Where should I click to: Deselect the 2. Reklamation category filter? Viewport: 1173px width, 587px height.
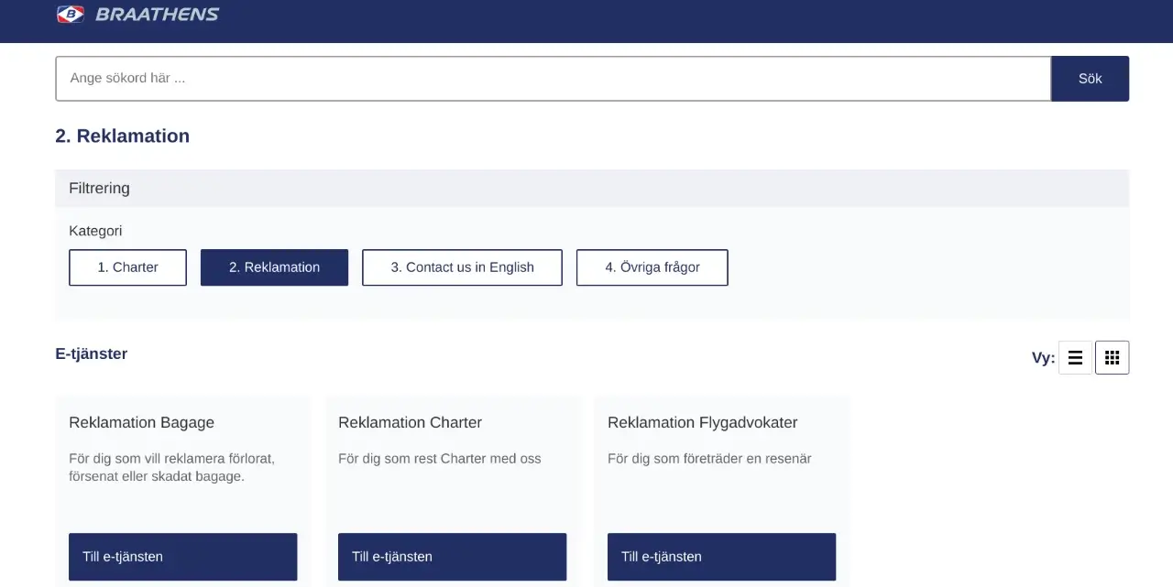click(x=274, y=267)
